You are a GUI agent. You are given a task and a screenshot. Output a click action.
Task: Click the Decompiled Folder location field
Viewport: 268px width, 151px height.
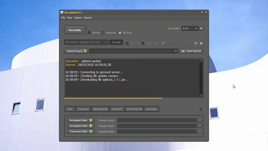156,120
